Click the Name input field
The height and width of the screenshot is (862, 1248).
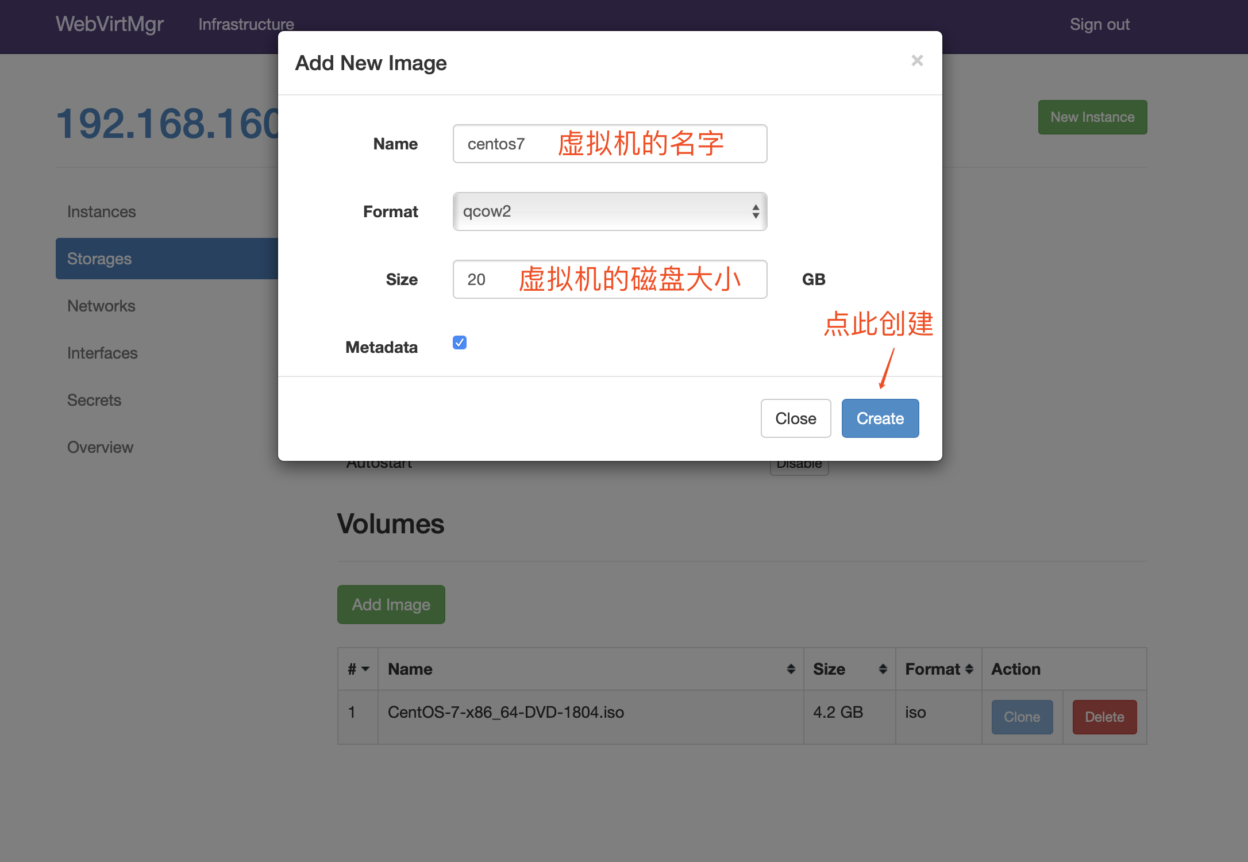point(610,144)
